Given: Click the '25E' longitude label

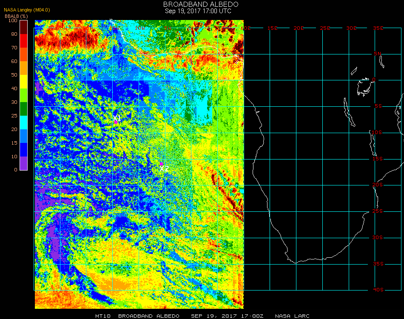Looking at the screenshot, I should point(325,28).
